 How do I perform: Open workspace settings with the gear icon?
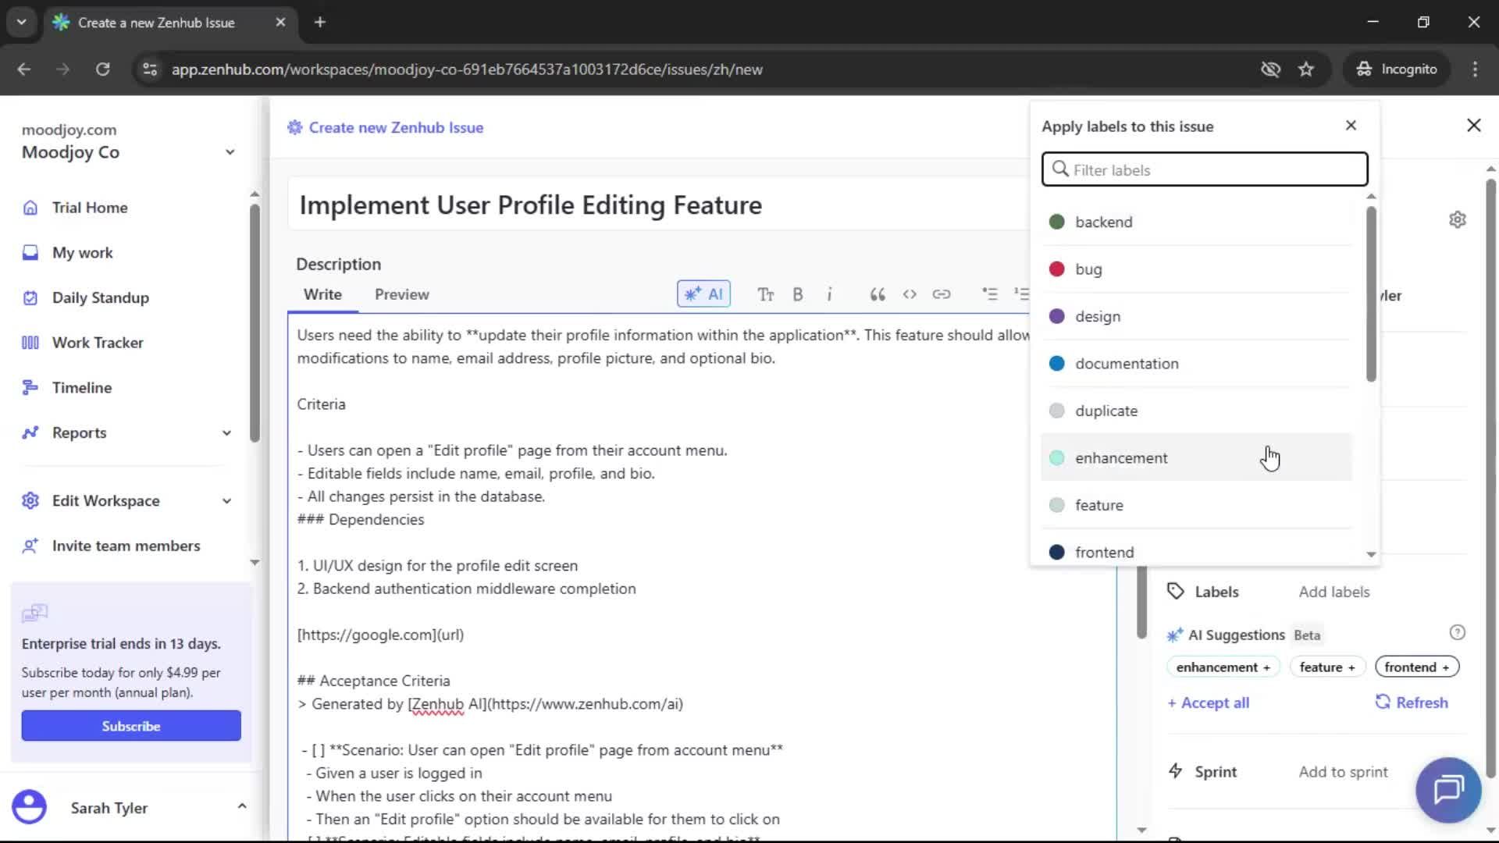[x=1458, y=219]
